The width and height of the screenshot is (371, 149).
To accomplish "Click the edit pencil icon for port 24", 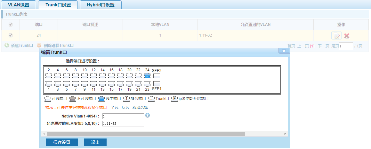I will point(336,36).
